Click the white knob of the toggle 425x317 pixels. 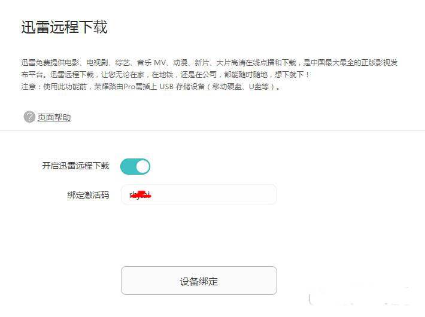(142, 166)
